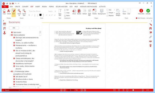The height and width of the screenshot is (93, 155).
Task: Run the Extract Images tool
Action: pos(118,12)
